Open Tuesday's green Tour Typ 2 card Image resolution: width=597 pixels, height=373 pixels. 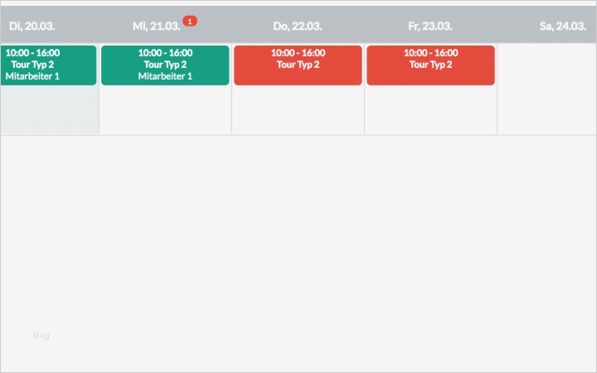tap(48, 65)
